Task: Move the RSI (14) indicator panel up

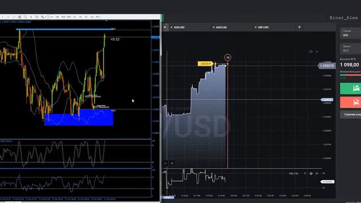Action: click(x=305, y=174)
